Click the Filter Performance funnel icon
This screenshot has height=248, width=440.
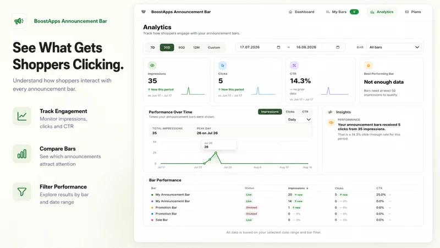(22, 192)
